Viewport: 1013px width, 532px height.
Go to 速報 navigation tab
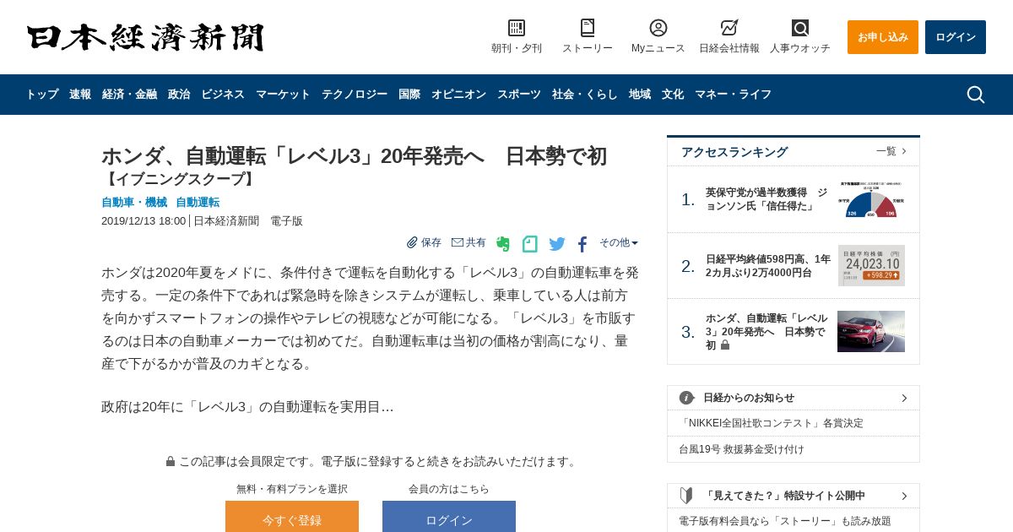[x=80, y=95]
